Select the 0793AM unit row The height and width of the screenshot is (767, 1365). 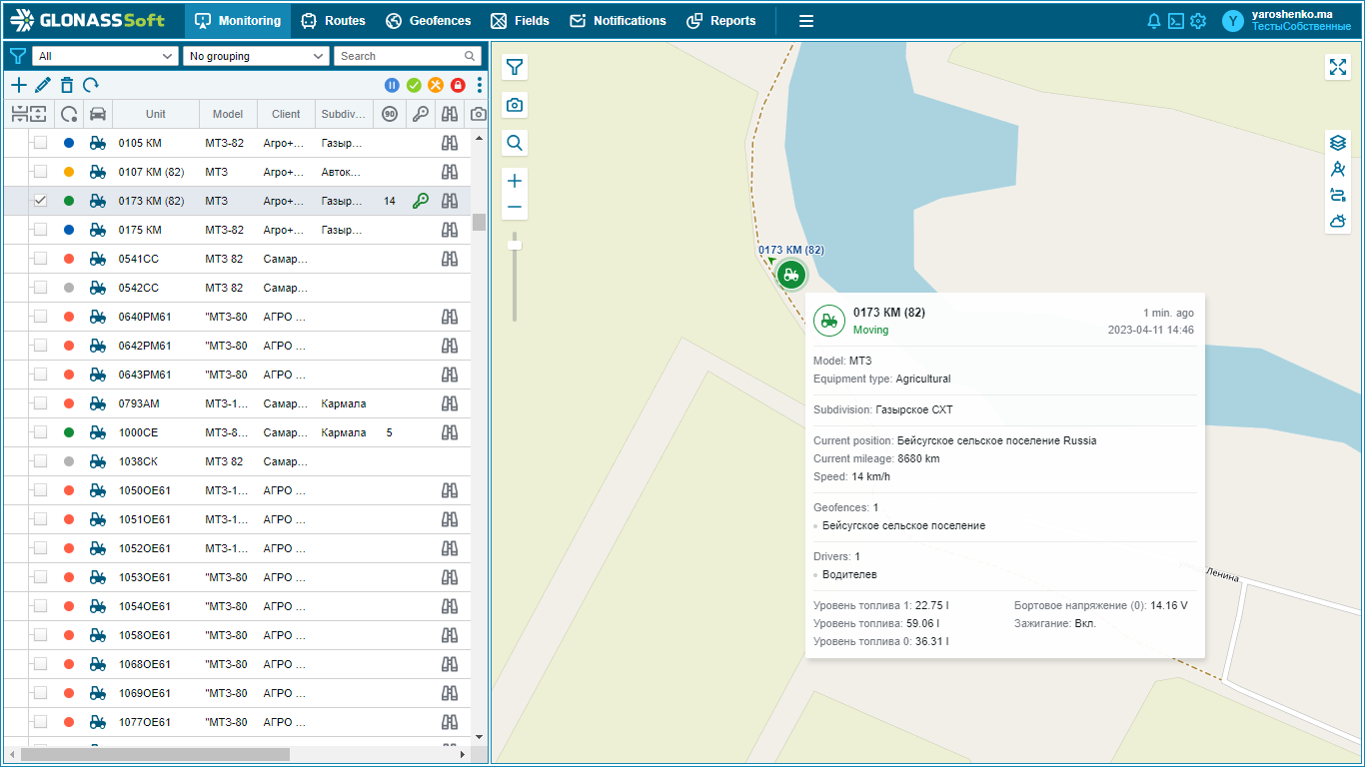237,403
